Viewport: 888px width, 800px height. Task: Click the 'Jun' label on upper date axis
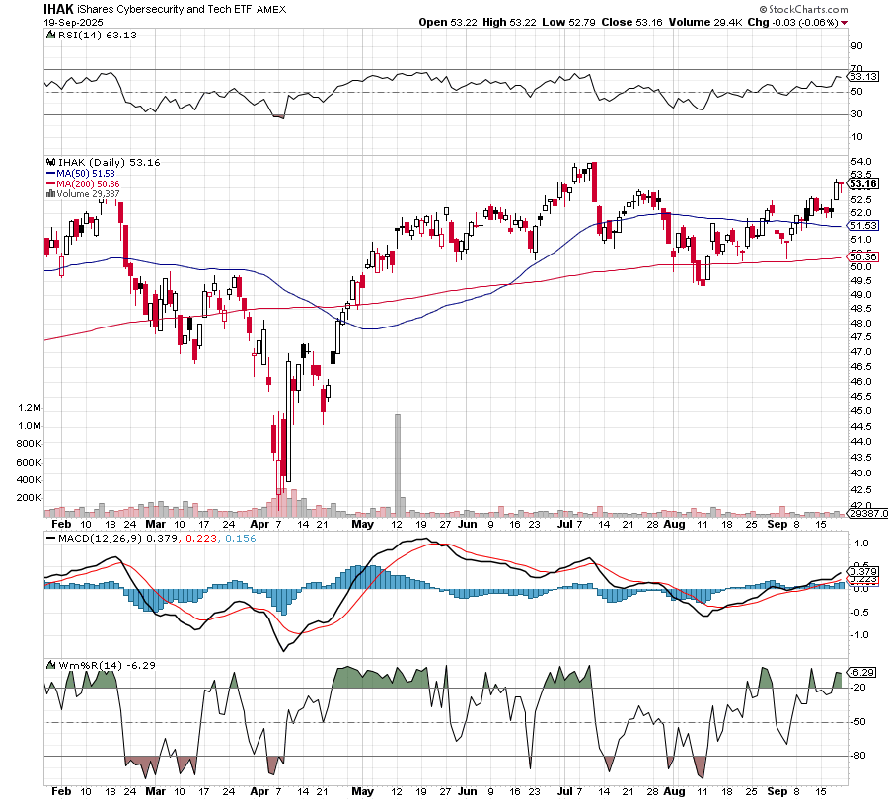(x=468, y=524)
